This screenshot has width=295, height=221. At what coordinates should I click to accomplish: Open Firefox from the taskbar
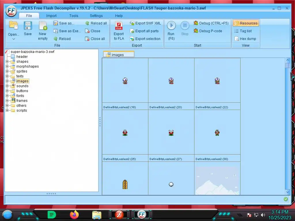[74, 215]
